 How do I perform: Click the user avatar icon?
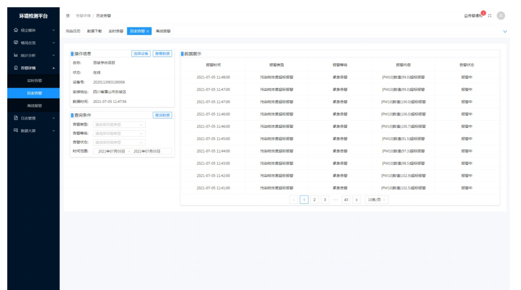pos(501,16)
